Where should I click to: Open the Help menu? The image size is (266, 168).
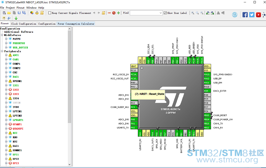click(x=41, y=8)
